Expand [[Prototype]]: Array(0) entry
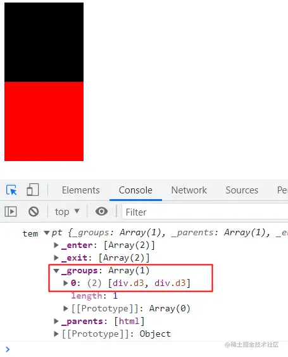Screen dimensions: 288x357 pyautogui.click(x=66, y=309)
